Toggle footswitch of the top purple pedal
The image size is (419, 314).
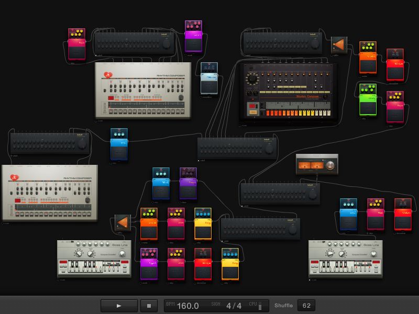point(193,42)
